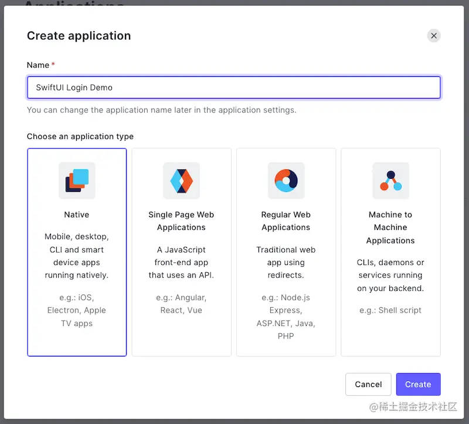Cancel creating the application
469x424 pixels.
click(368, 384)
